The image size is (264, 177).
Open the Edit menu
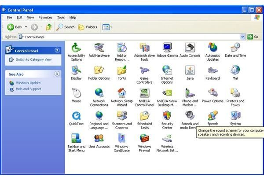tap(19, 18)
